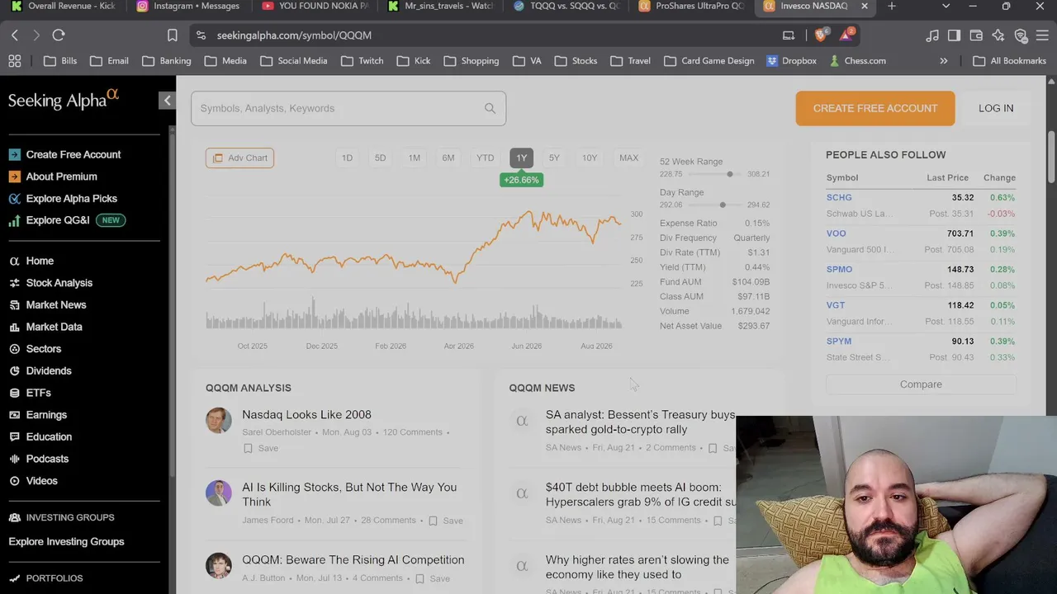Open Sarel Oberholster's author avatar
This screenshot has width=1057, height=594.
coord(219,421)
